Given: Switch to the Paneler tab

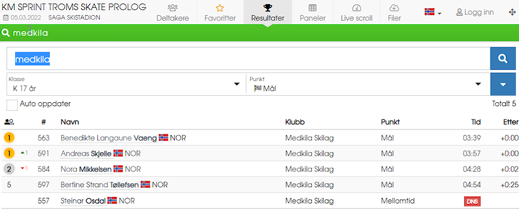Looking at the screenshot, I should tap(313, 13).
